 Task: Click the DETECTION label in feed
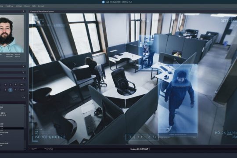229,21
